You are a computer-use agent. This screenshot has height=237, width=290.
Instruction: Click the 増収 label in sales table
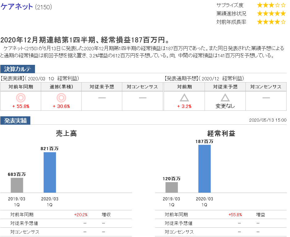(106, 215)
